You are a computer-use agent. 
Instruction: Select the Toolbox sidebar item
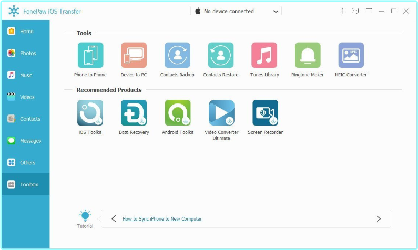26,184
